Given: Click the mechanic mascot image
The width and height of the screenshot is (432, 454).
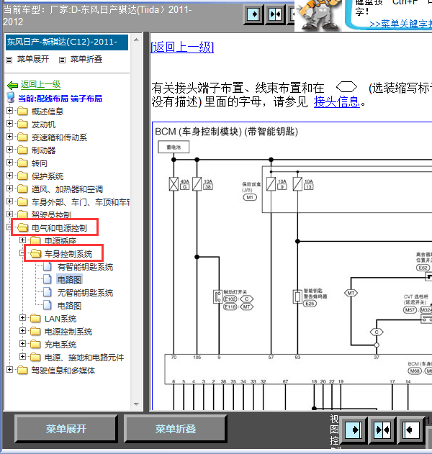Looking at the screenshot, I should pos(319,15).
